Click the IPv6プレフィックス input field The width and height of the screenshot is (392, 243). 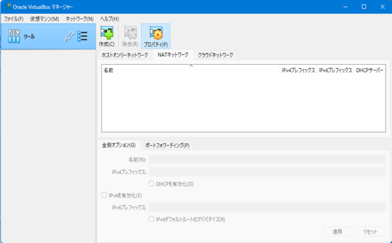click(267, 207)
